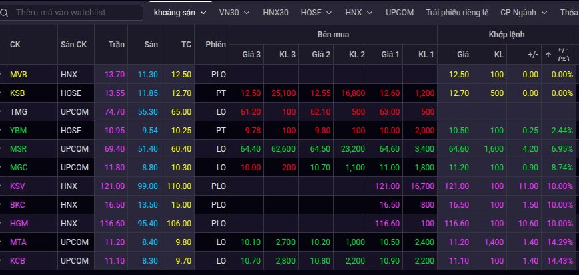
Task: Click KSB's Giá 1 bid price 12.60
Action: tap(390, 93)
